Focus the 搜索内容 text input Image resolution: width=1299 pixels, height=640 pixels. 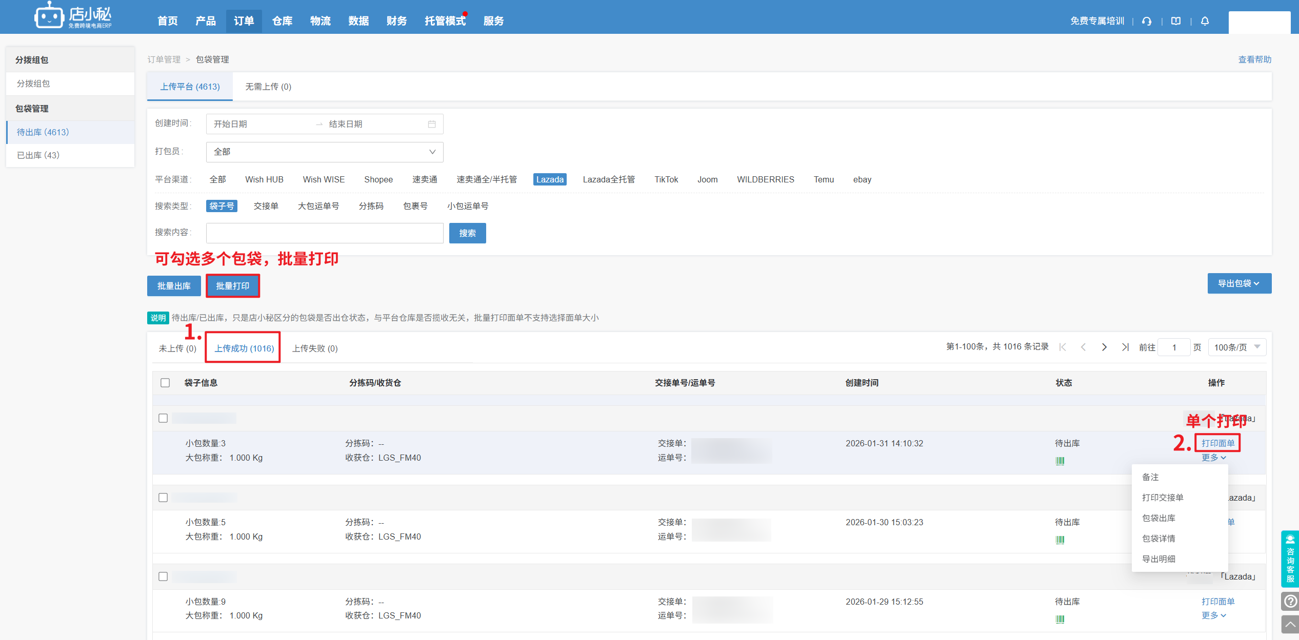coord(324,233)
